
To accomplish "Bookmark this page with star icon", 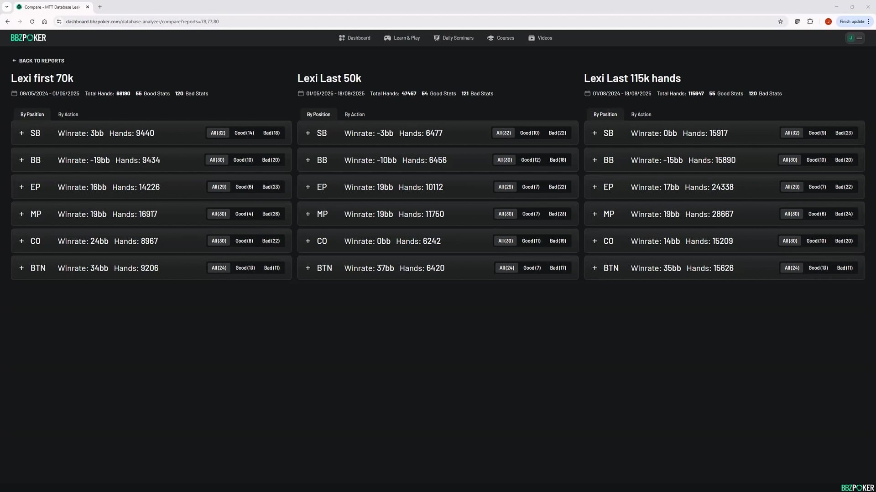I will pyautogui.click(x=780, y=21).
